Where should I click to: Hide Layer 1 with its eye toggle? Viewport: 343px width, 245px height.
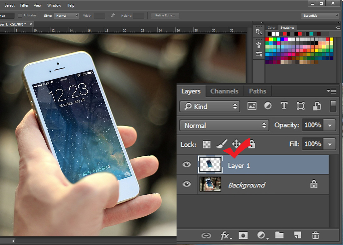[187, 164]
